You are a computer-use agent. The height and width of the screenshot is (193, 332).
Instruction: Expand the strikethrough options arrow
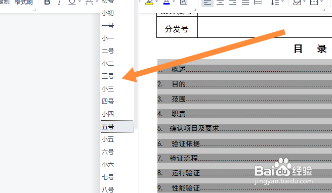click(97, 2)
